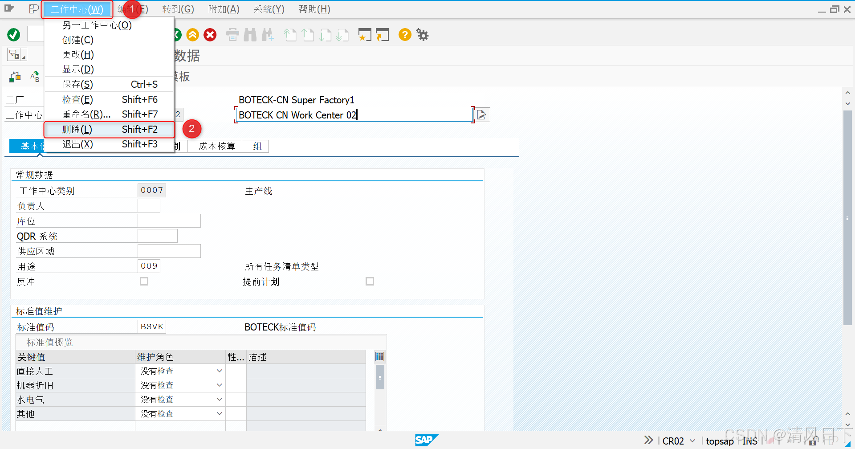
Task: Click the session menu icon at top-left
Action: coord(9,9)
